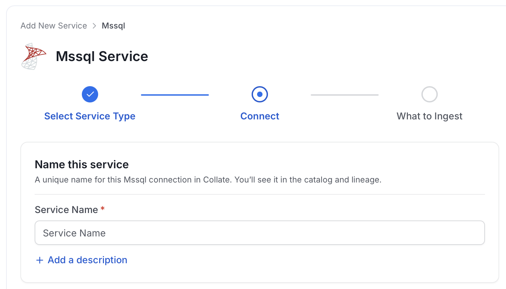Screen dimensions: 506x289
Task: Select the Connect step label
Action: click(260, 116)
